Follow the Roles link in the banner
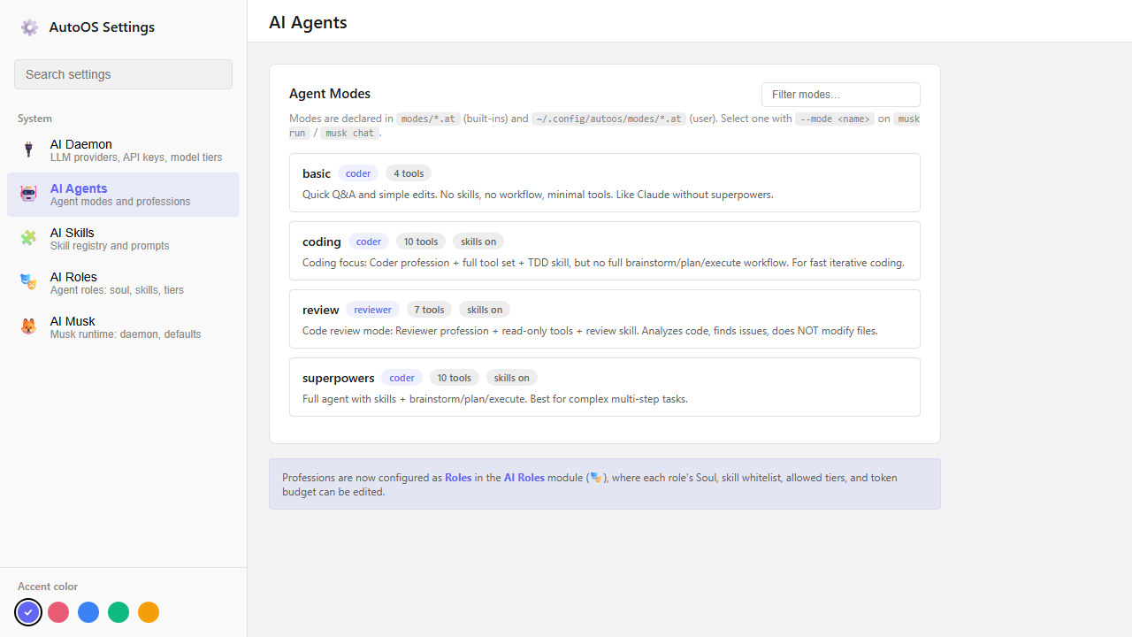Screen dimensions: 1132x637 pos(458,478)
